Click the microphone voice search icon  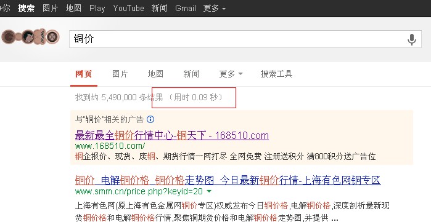411,39
